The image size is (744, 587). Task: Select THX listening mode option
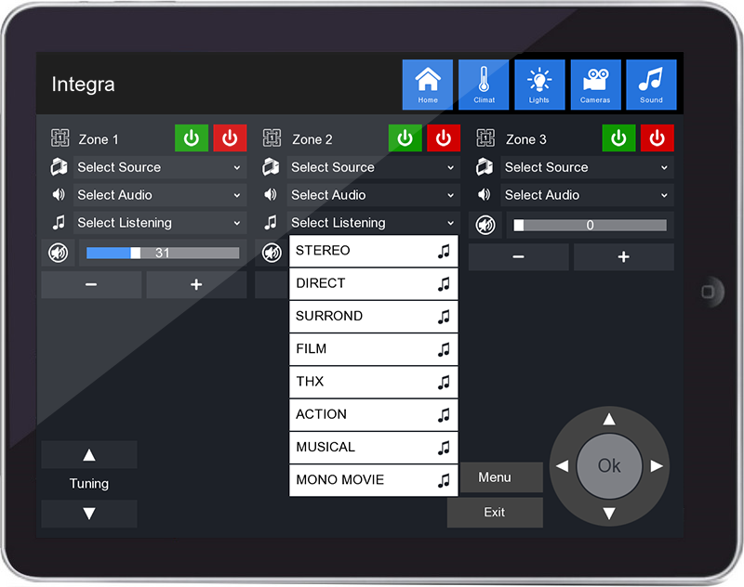[x=373, y=382]
